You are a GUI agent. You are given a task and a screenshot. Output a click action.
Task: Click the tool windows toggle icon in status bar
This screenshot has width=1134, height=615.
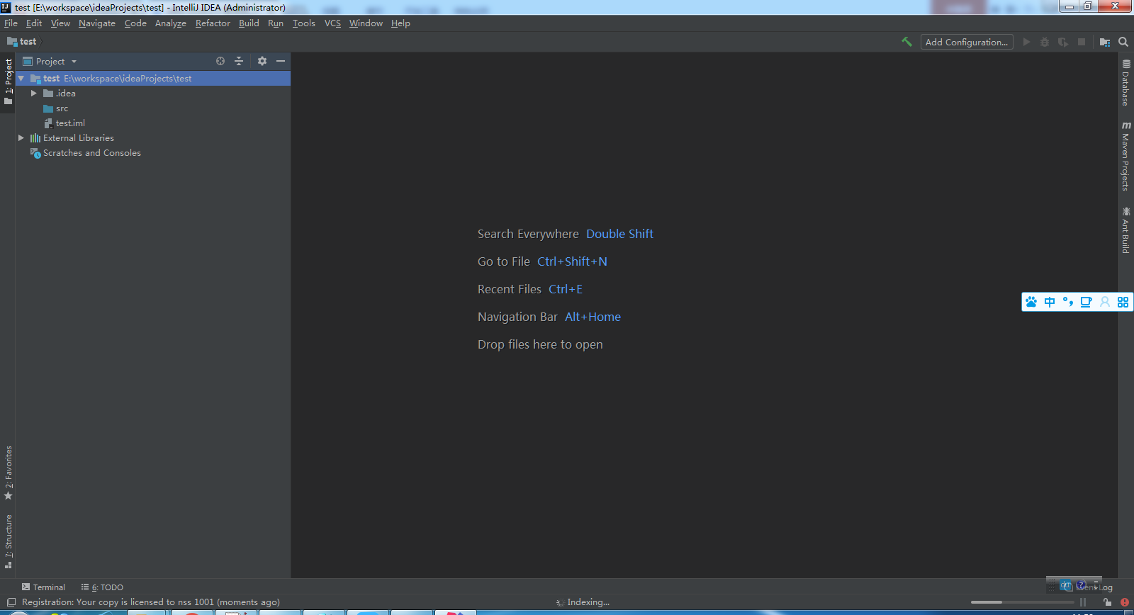tap(11, 602)
